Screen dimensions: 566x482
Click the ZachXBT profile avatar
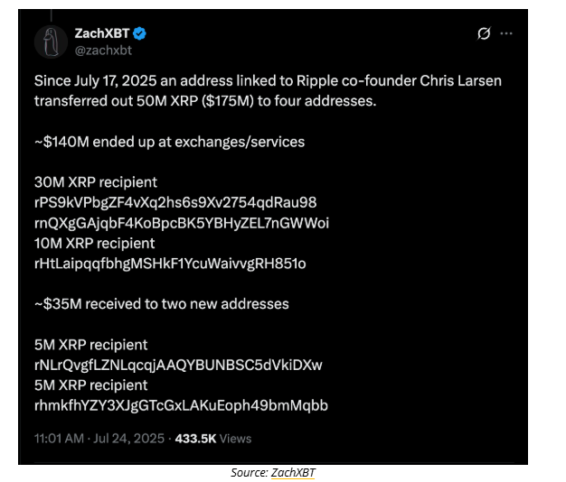tap(51, 41)
